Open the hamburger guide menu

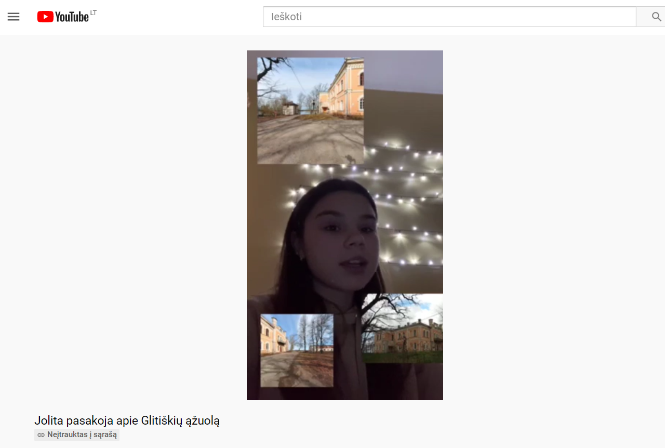point(14,17)
